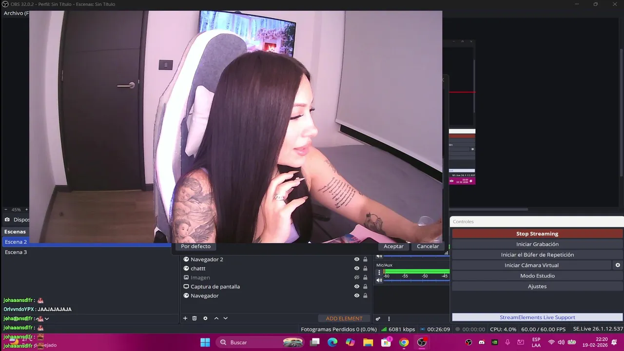
Task: Click the preview horizontal scrollbar
Action: pos(487,210)
